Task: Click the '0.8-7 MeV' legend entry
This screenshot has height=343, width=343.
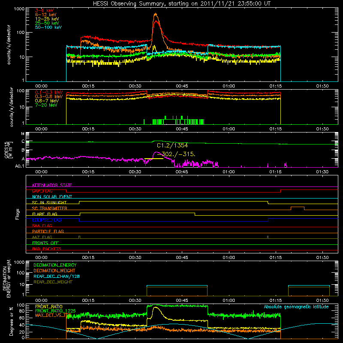Action: (47, 101)
